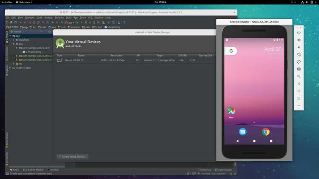Tap Google search pill on emulator
Image resolution: width=319 pixels, height=179 pixels.
231,51
